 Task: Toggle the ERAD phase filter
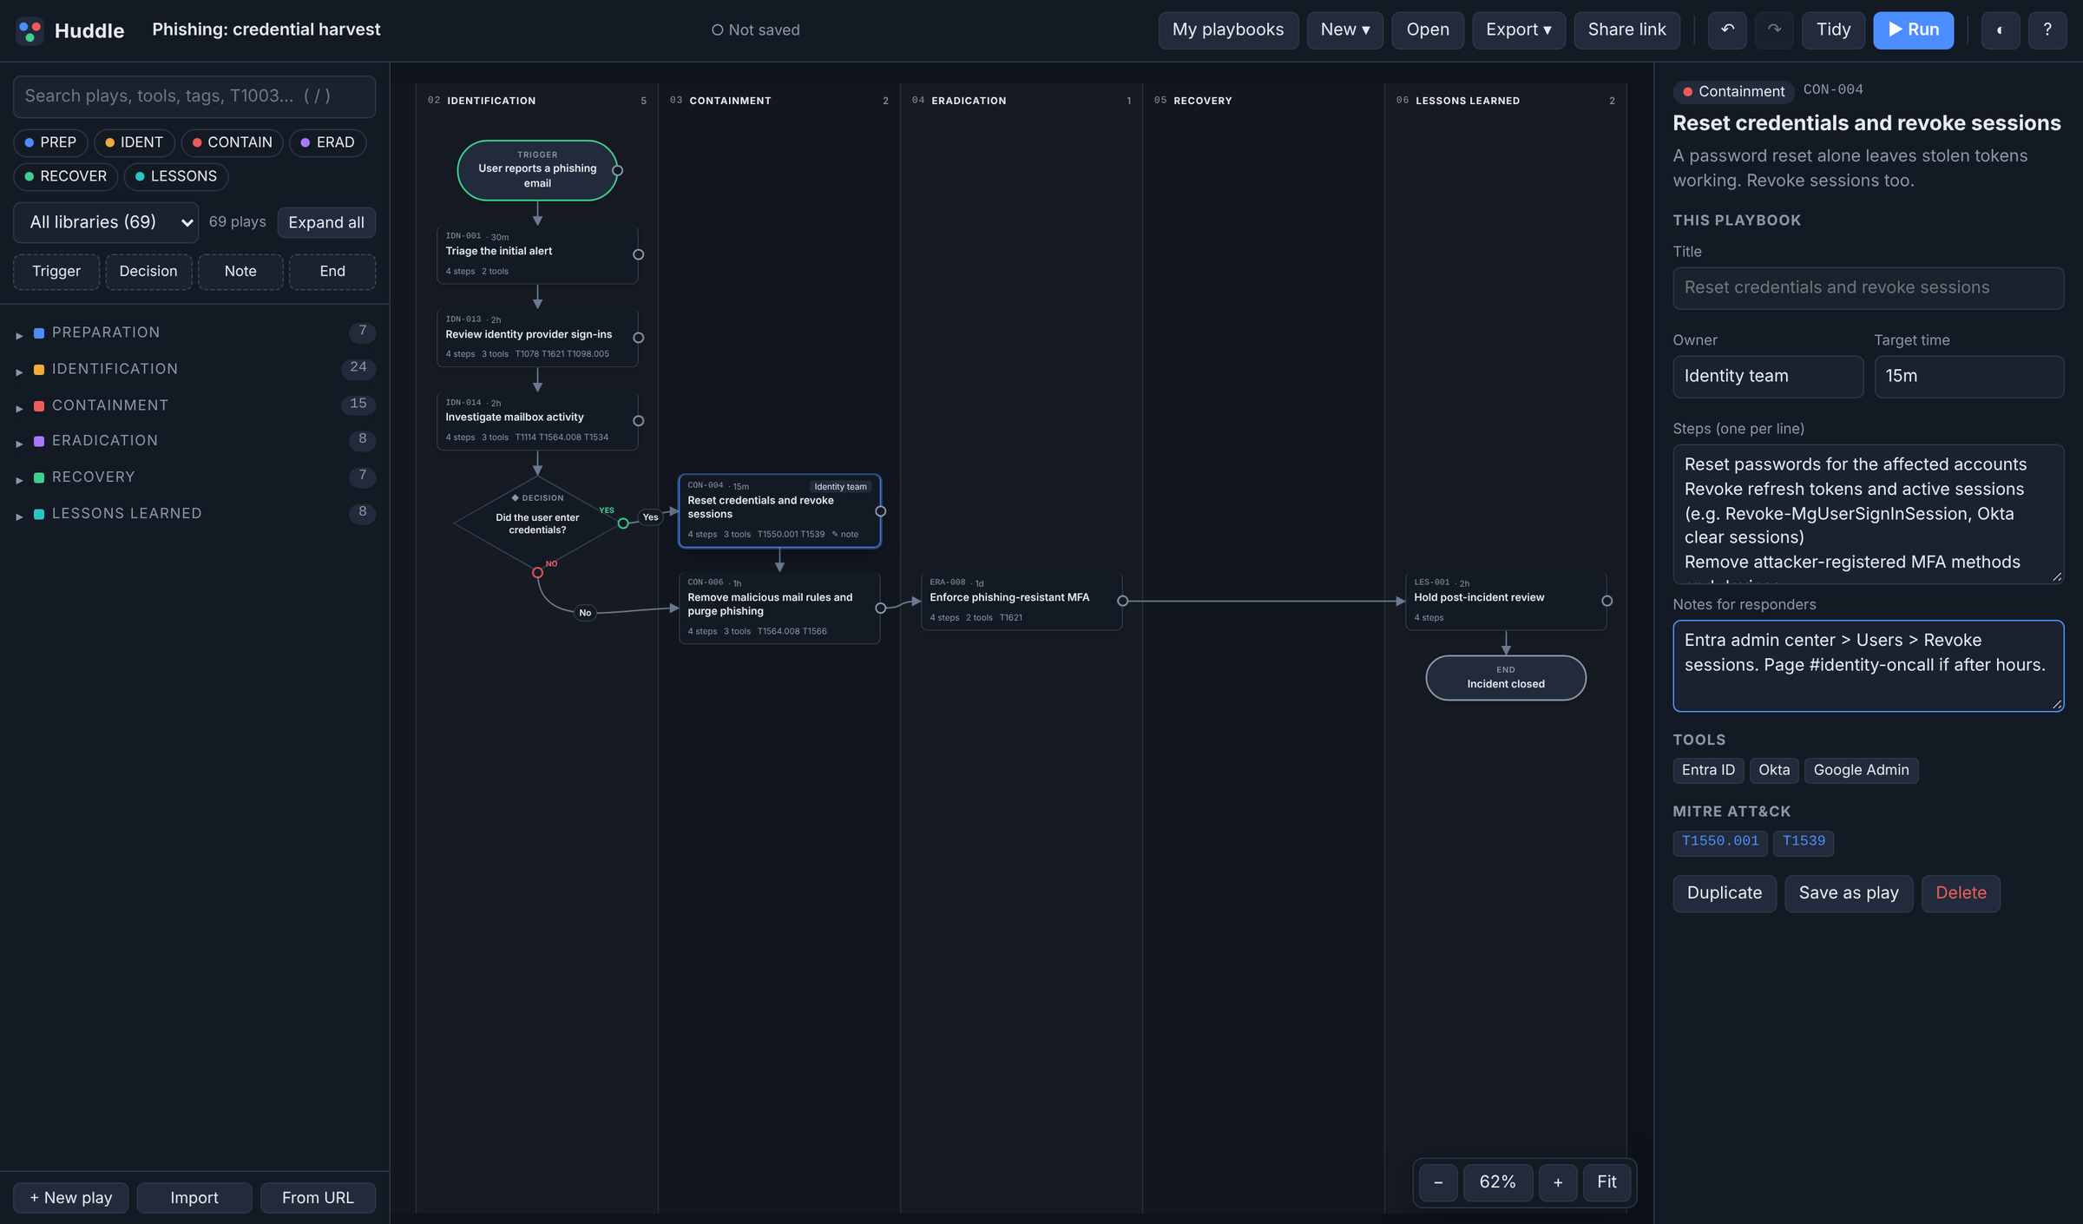pos(327,142)
